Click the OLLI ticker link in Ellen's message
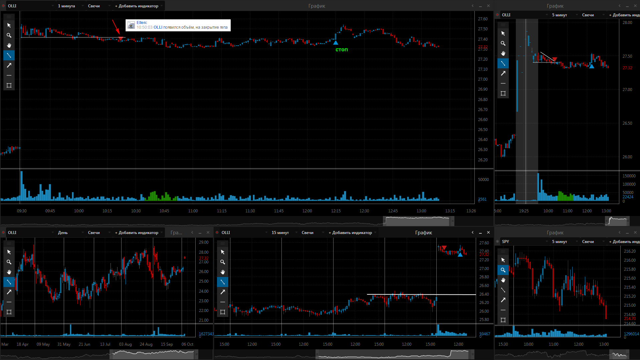The width and height of the screenshot is (640, 360). pyautogui.click(x=158, y=27)
